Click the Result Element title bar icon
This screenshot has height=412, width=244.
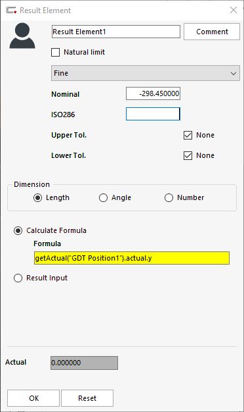[x=11, y=11]
